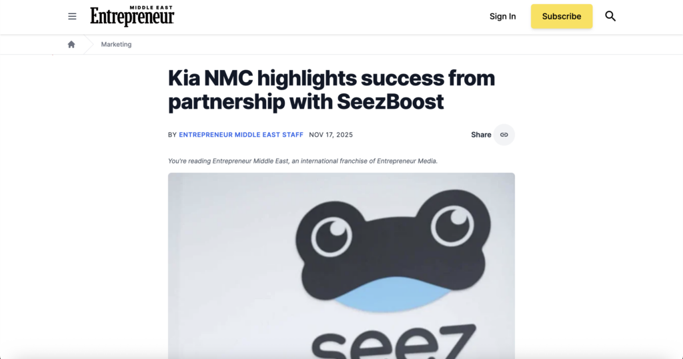Viewport: 683px width, 359px height.
Task: Open the Marketing breadcrumb category
Action: coord(116,45)
